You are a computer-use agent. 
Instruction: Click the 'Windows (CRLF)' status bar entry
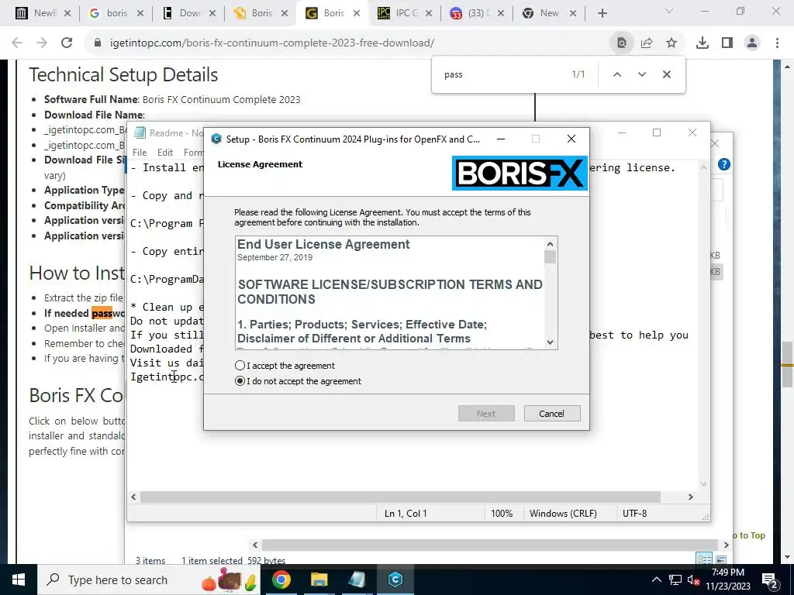pyautogui.click(x=563, y=513)
